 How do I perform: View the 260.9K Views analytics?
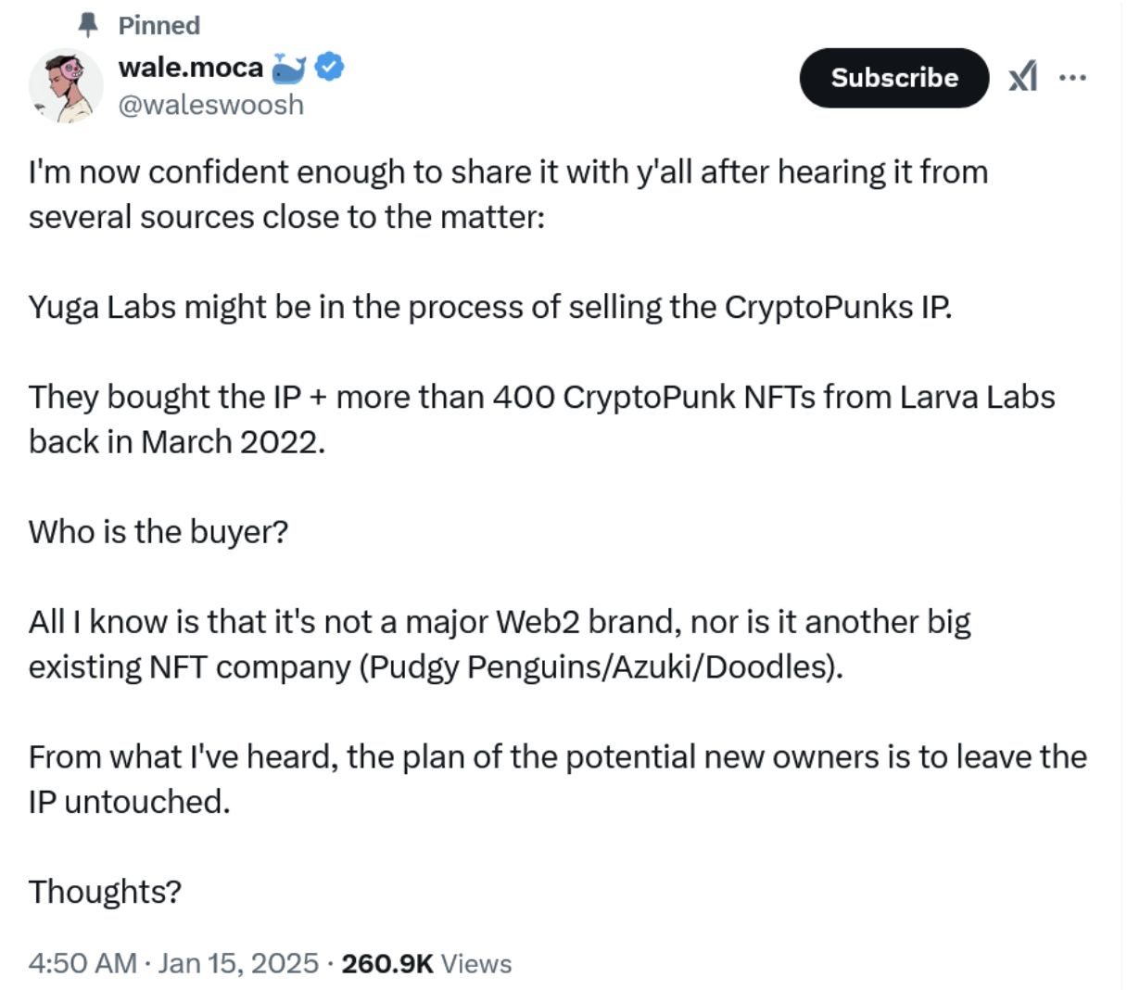[x=426, y=963]
